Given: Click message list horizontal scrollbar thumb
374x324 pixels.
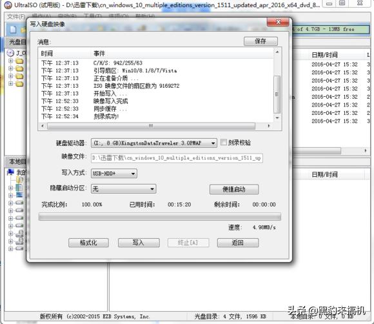Looking at the screenshot, I should 151,126.
